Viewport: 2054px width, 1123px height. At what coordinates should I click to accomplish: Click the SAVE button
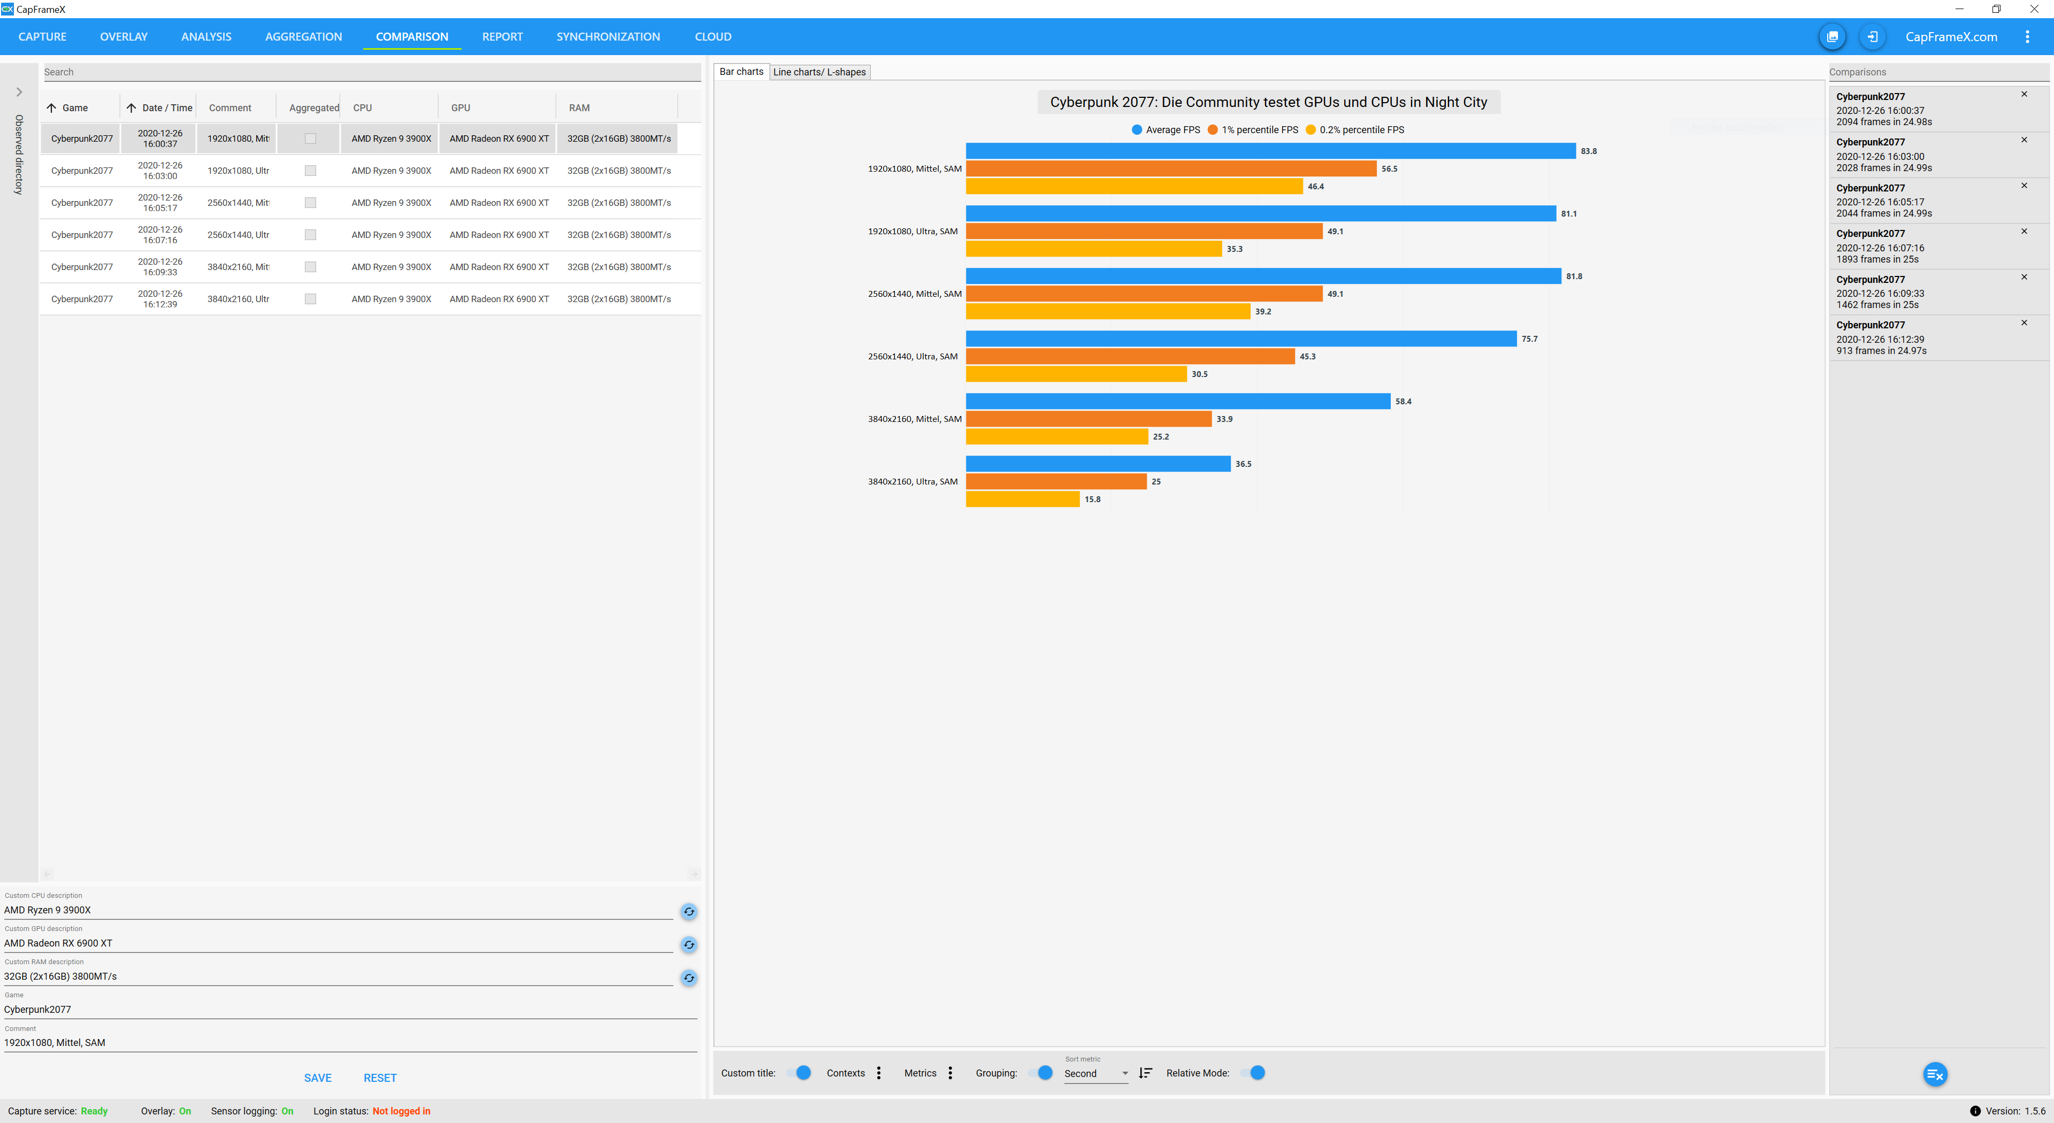(317, 1078)
